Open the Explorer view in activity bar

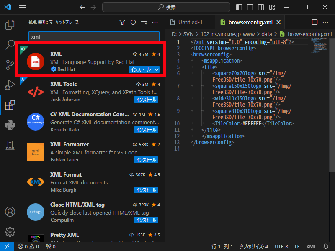click(10, 25)
